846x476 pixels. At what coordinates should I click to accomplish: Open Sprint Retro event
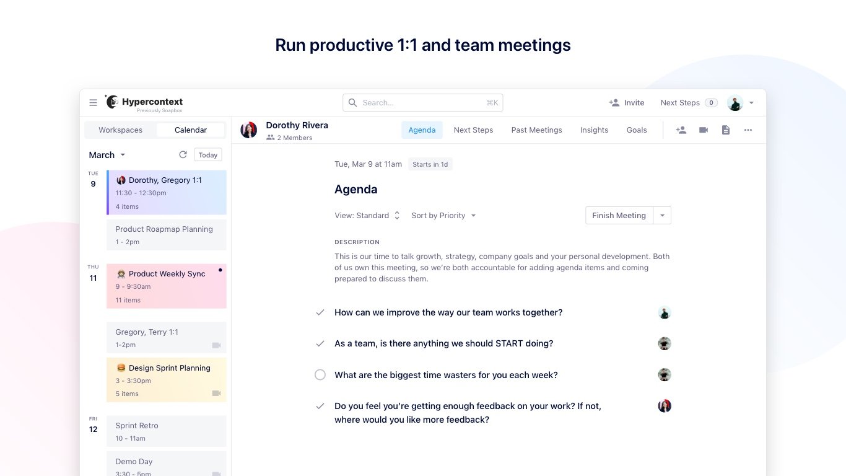(167, 431)
